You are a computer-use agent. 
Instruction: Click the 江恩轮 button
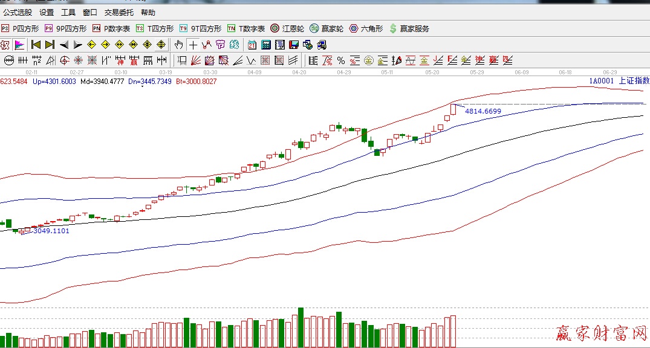point(287,28)
